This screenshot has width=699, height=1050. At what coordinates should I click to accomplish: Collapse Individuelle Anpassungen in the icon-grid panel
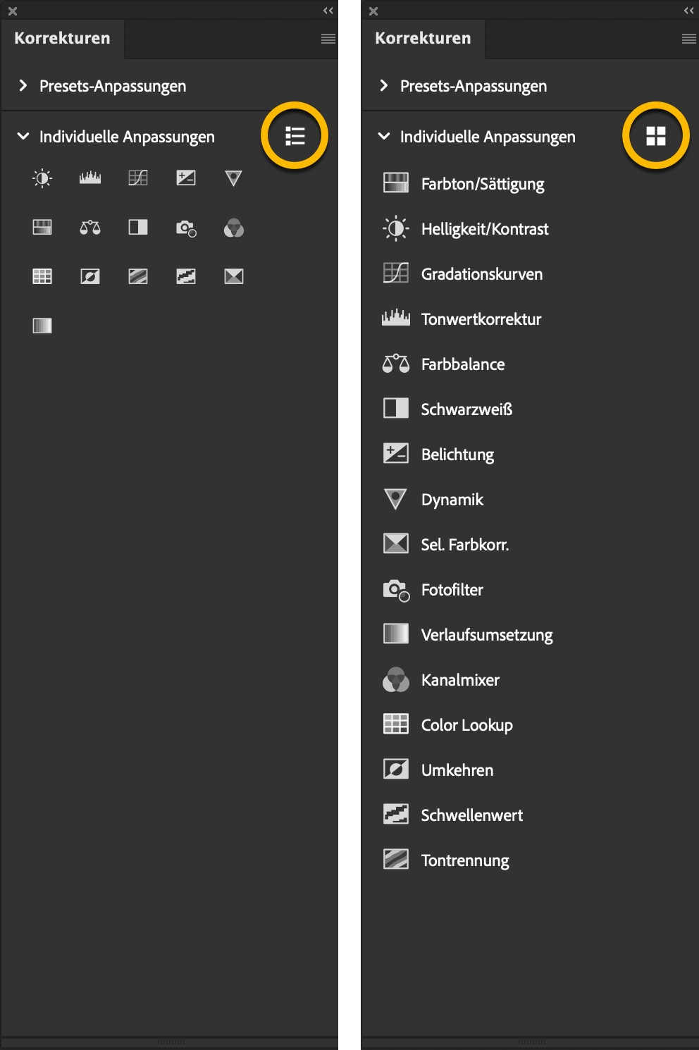click(x=23, y=136)
